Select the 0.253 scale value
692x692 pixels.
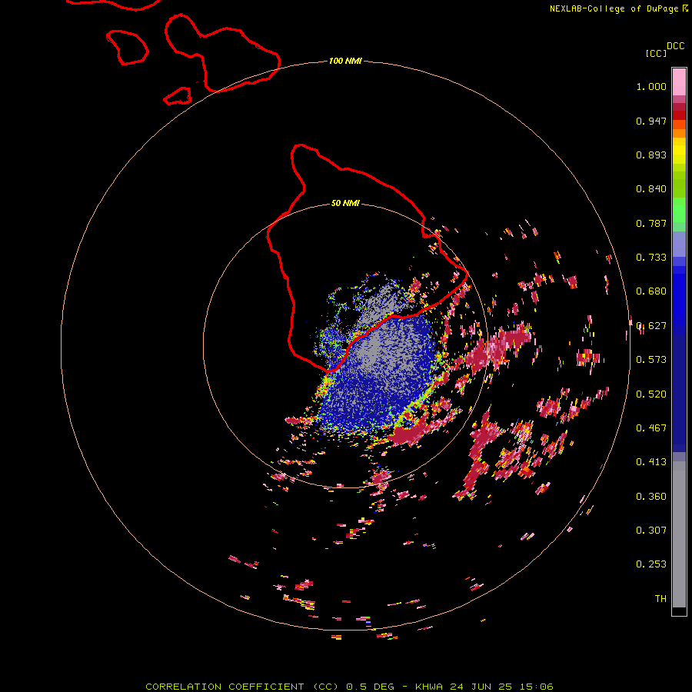(x=651, y=564)
